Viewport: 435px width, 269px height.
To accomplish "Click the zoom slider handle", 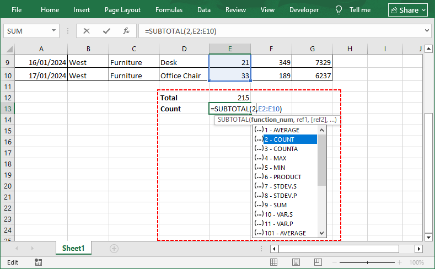I will [367, 262].
